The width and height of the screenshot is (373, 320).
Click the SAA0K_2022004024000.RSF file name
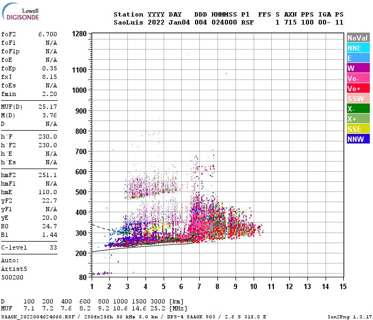38,317
